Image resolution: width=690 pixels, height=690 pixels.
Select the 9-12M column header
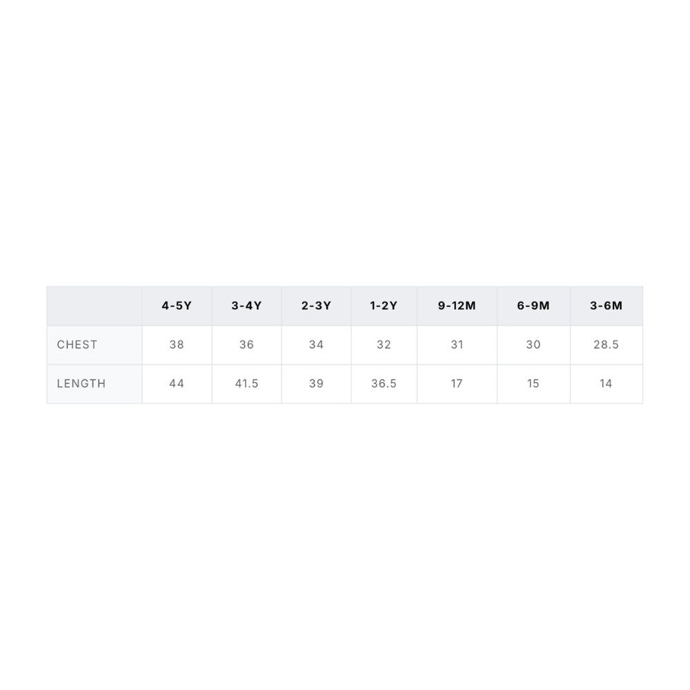click(457, 306)
